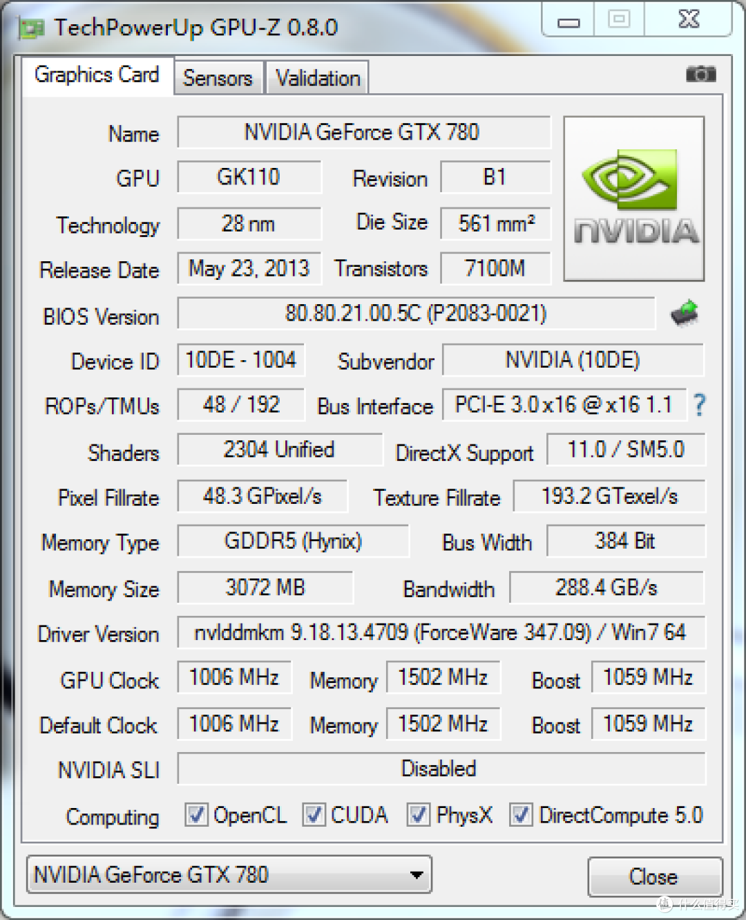
Task: Click the Release Date label text
Action: point(99,270)
